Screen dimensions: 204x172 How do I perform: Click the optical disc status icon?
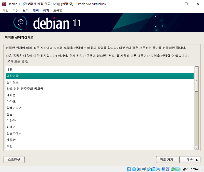click(134, 169)
